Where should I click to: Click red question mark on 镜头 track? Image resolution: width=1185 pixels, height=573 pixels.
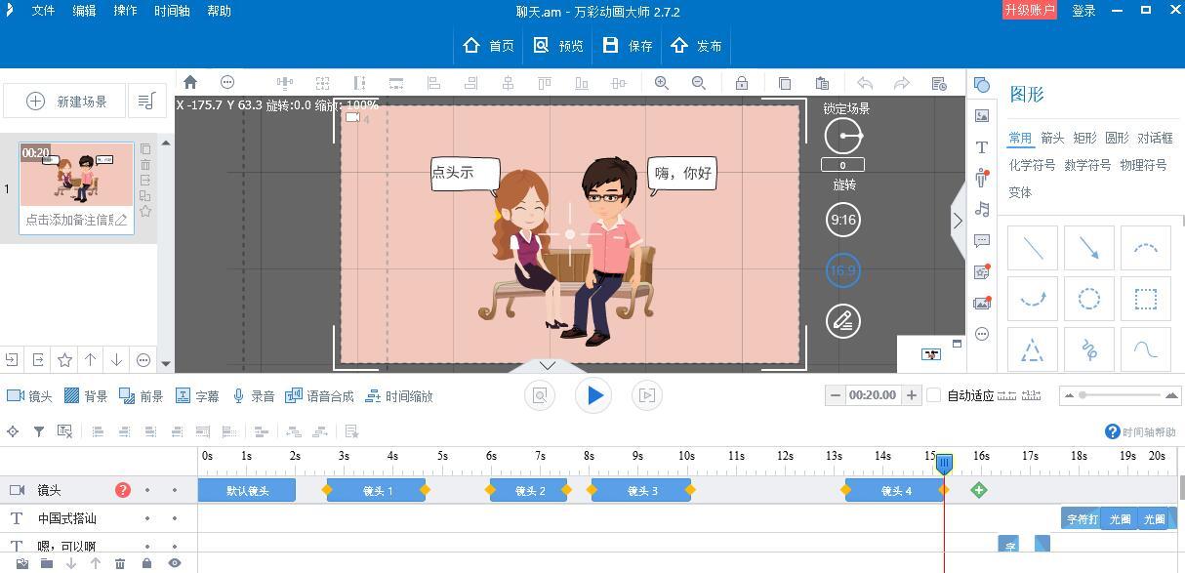click(x=123, y=490)
